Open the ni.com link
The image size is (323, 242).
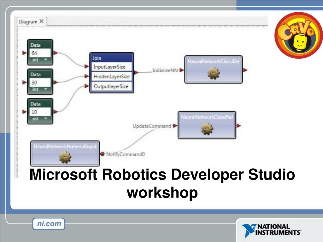49,224
